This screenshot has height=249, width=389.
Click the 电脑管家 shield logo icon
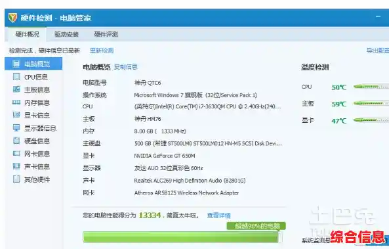12,18
